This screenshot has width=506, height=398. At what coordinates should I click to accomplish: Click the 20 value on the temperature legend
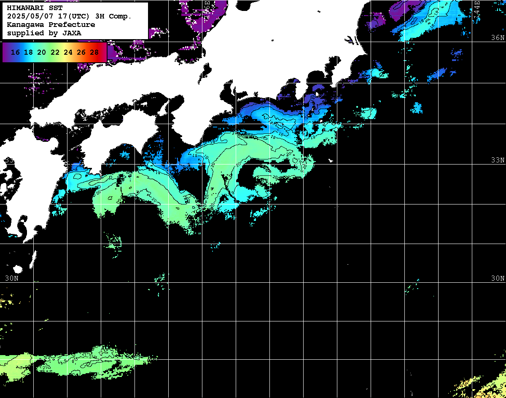(x=42, y=53)
